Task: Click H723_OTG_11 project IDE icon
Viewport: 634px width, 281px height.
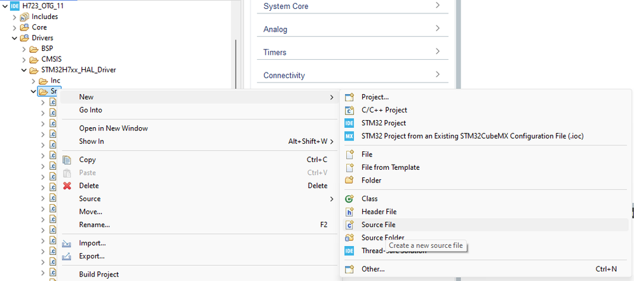Action: [15, 6]
